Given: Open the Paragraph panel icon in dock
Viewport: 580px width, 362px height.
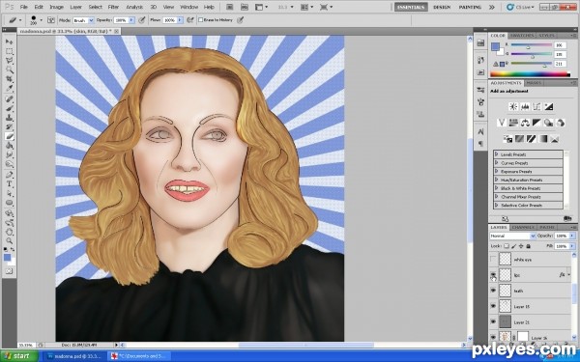Looking at the screenshot, I should point(480,144).
